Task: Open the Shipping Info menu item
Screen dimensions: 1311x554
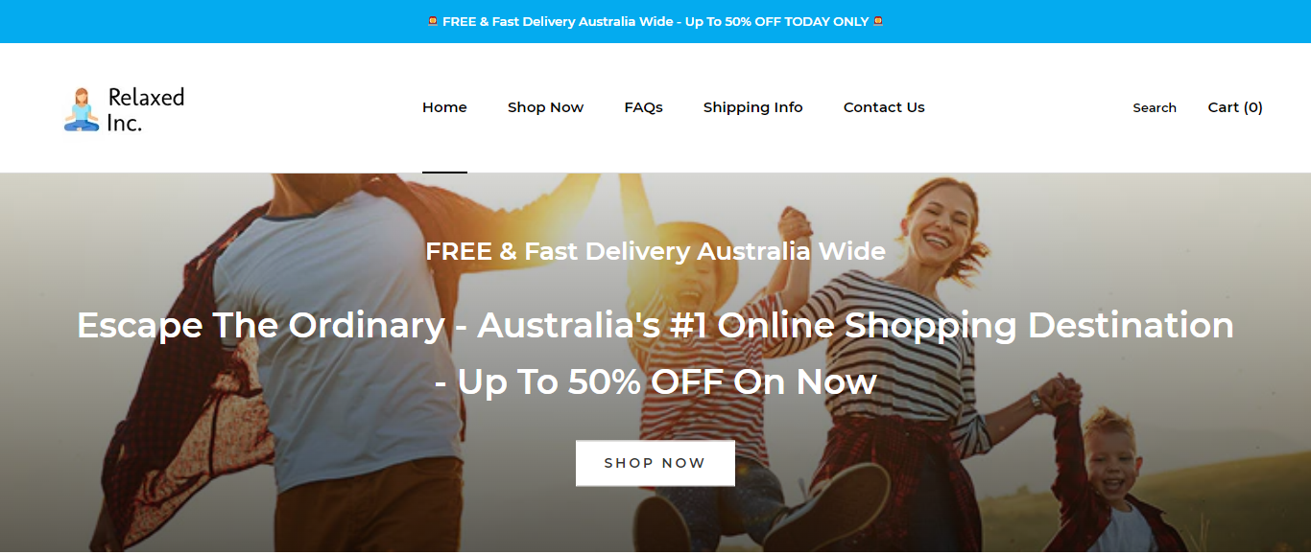Action: [x=752, y=107]
